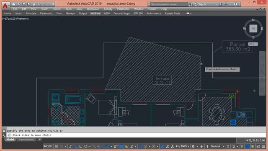Open the Modify menu
This screenshot has width=268, height=151.
click(x=108, y=9)
